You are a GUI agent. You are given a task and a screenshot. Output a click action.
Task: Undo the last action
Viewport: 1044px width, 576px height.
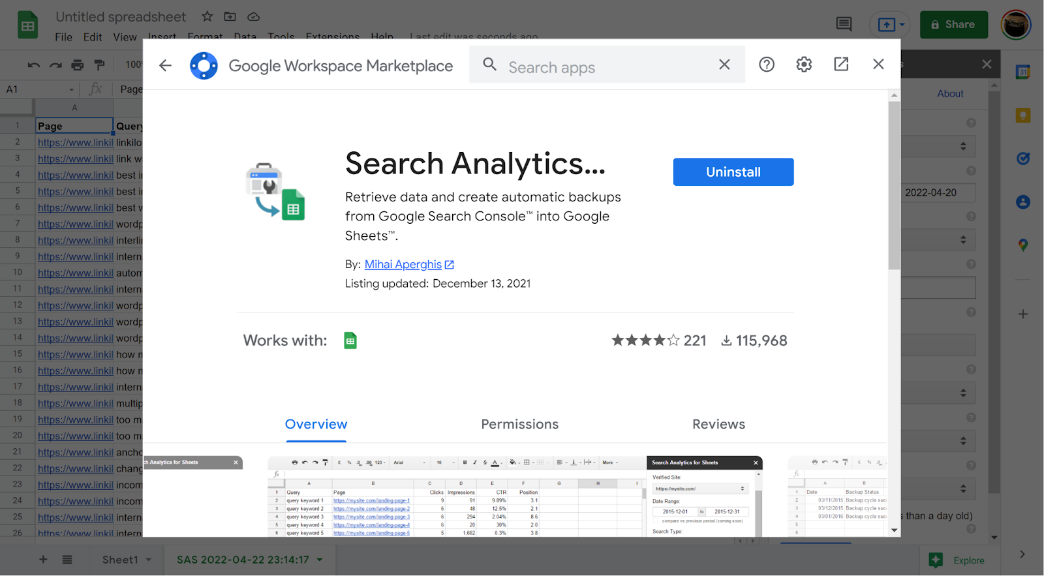(34, 65)
